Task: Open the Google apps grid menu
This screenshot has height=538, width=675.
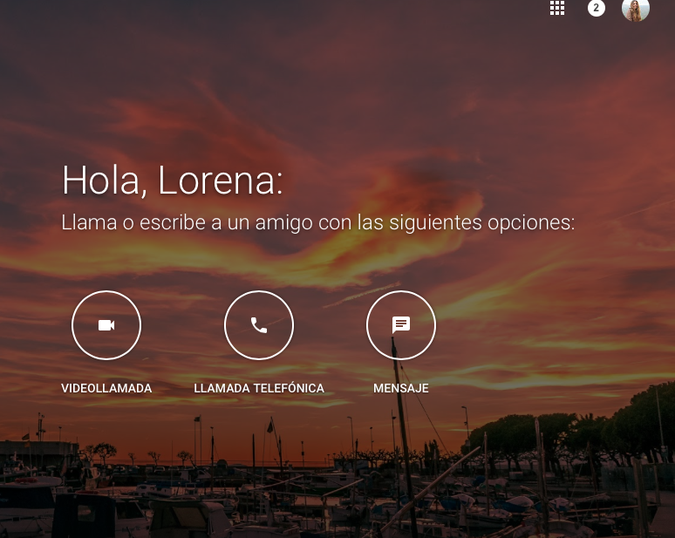Action: point(557,8)
